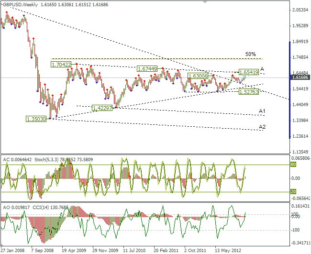
Task: Click the 29 Nov 2009 date label
Action: 105,250
